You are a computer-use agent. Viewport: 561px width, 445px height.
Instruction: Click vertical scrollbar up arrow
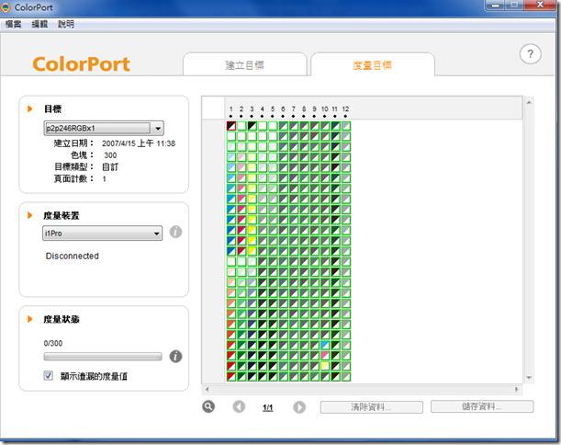[x=529, y=102]
